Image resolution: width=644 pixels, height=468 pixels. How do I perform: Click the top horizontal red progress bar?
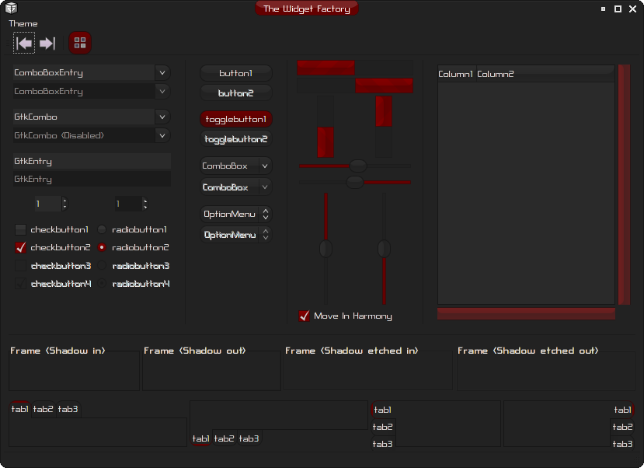pyautogui.click(x=355, y=68)
